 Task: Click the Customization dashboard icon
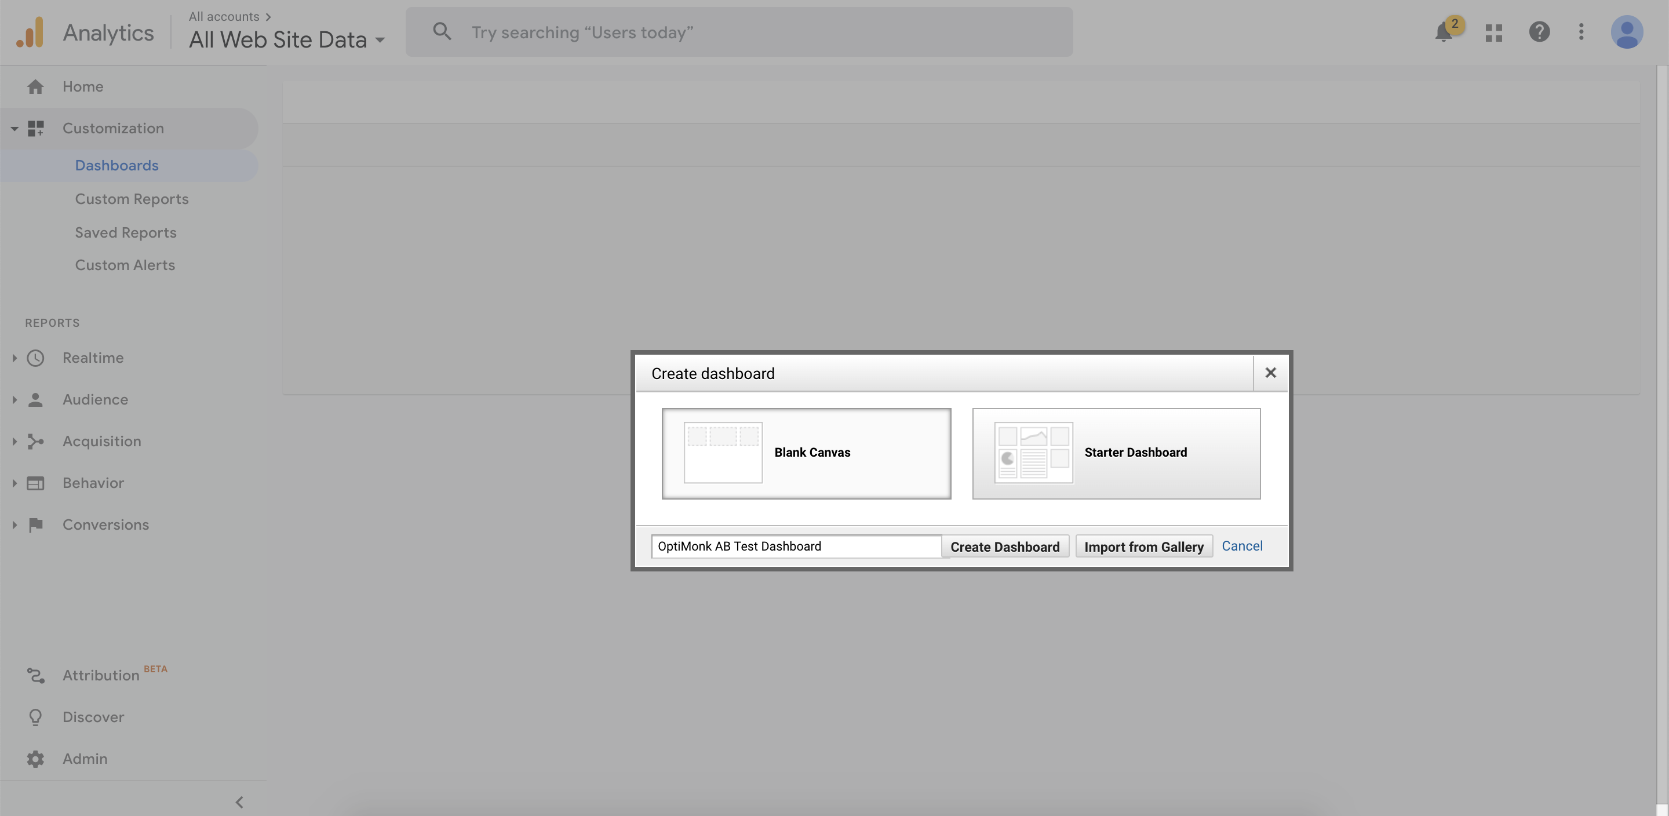[x=35, y=128]
